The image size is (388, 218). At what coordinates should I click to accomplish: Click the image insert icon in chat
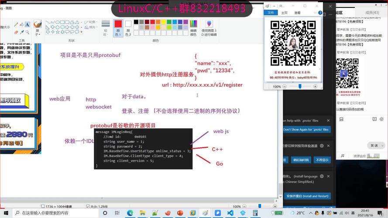pyautogui.click(x=341, y=119)
